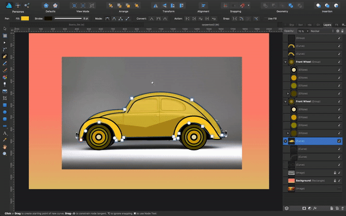Click the Reverse Curves action icon
The image size is (346, 216).
214,19
